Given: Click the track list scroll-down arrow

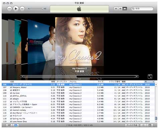Looking at the screenshot, I should point(156,122).
